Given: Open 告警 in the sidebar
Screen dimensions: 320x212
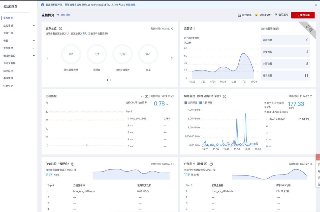Looking at the screenshot, I should (6, 41).
